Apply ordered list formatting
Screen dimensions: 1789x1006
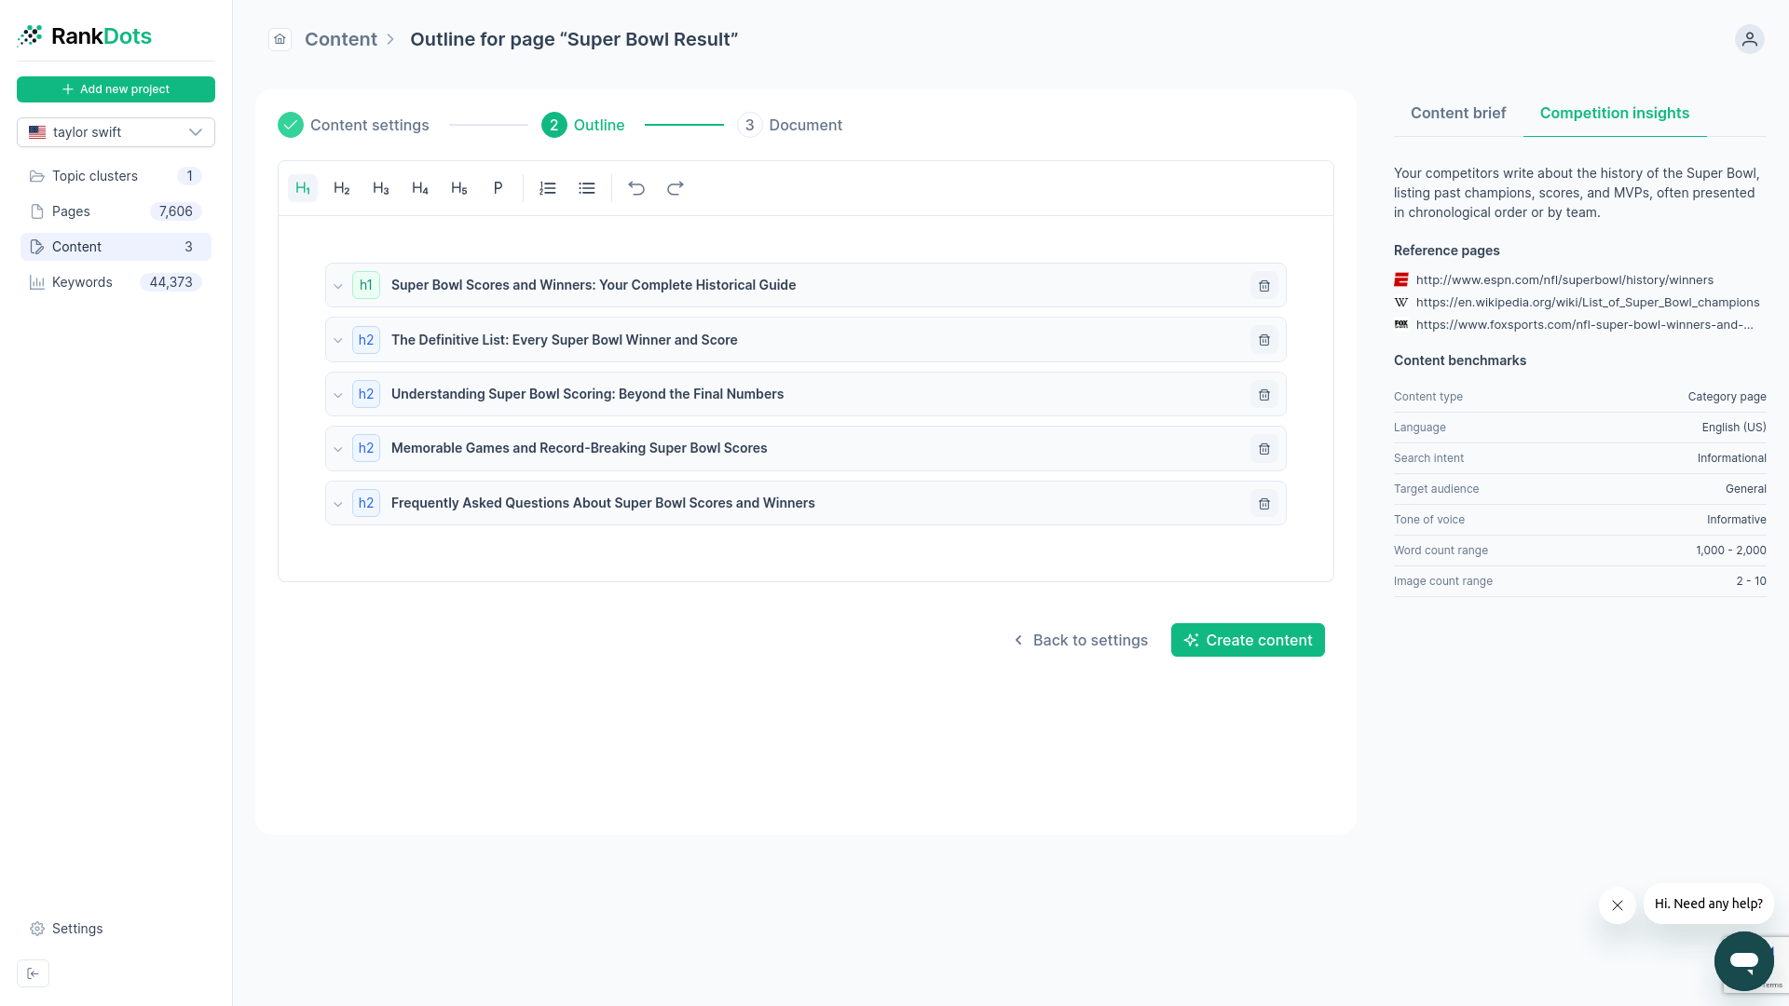[x=547, y=187]
